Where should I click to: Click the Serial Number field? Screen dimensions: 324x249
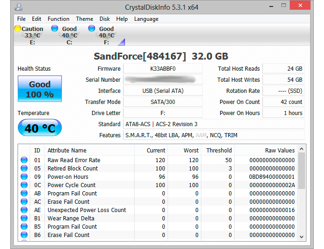tap(163, 80)
